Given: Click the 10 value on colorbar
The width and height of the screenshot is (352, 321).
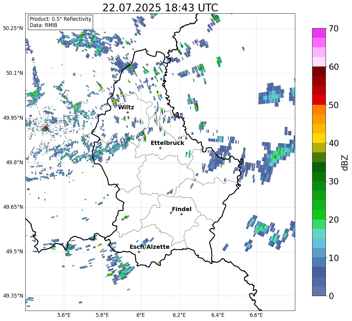Looking at the screenshot, I should [x=334, y=258].
